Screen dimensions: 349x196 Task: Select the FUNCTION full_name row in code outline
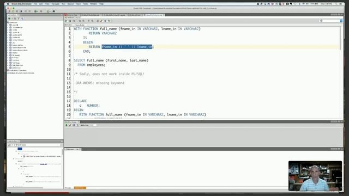pos(43,156)
